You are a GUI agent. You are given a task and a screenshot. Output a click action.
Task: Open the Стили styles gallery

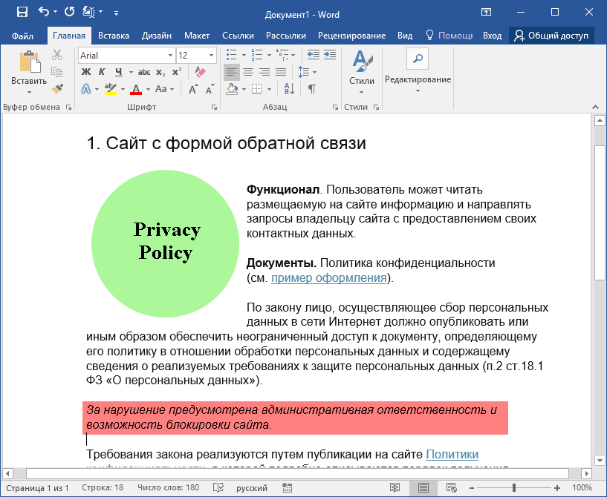point(362,72)
